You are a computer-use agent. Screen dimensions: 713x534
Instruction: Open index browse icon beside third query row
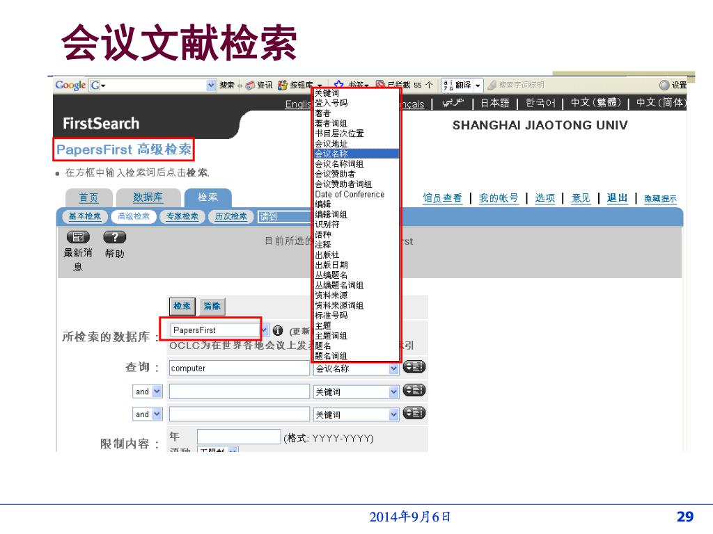(414, 413)
